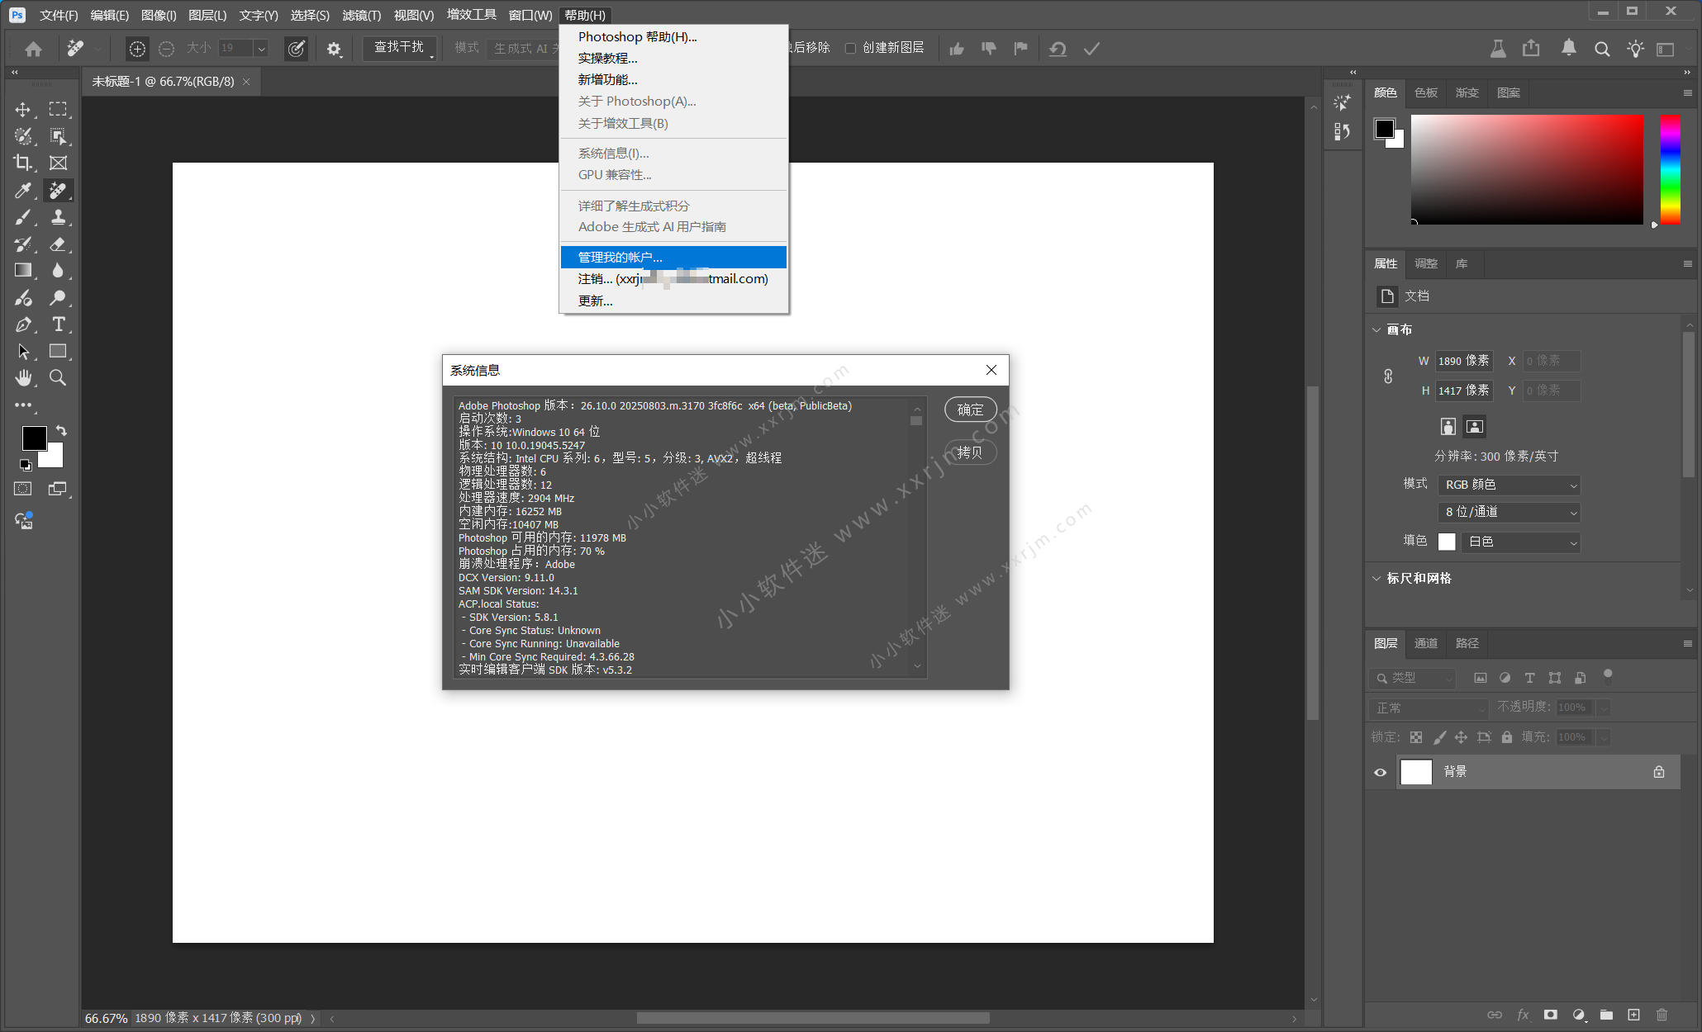1702x1032 pixels.
Task: Select the Horizontal Type tool
Action: [58, 324]
